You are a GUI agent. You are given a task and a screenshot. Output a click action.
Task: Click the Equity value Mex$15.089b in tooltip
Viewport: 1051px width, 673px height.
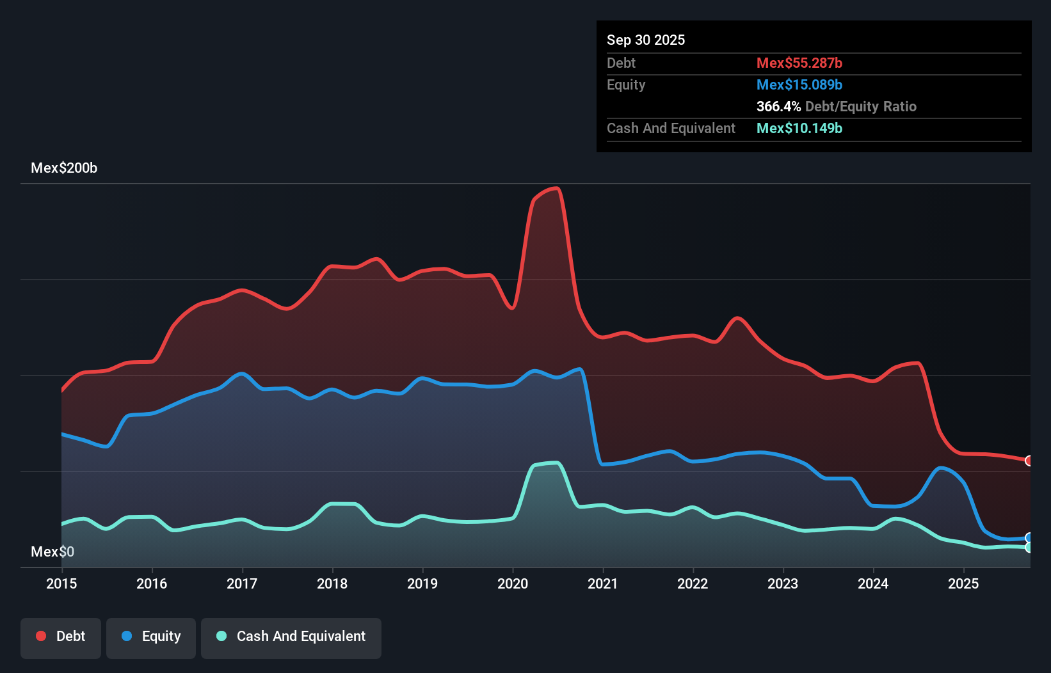799,84
